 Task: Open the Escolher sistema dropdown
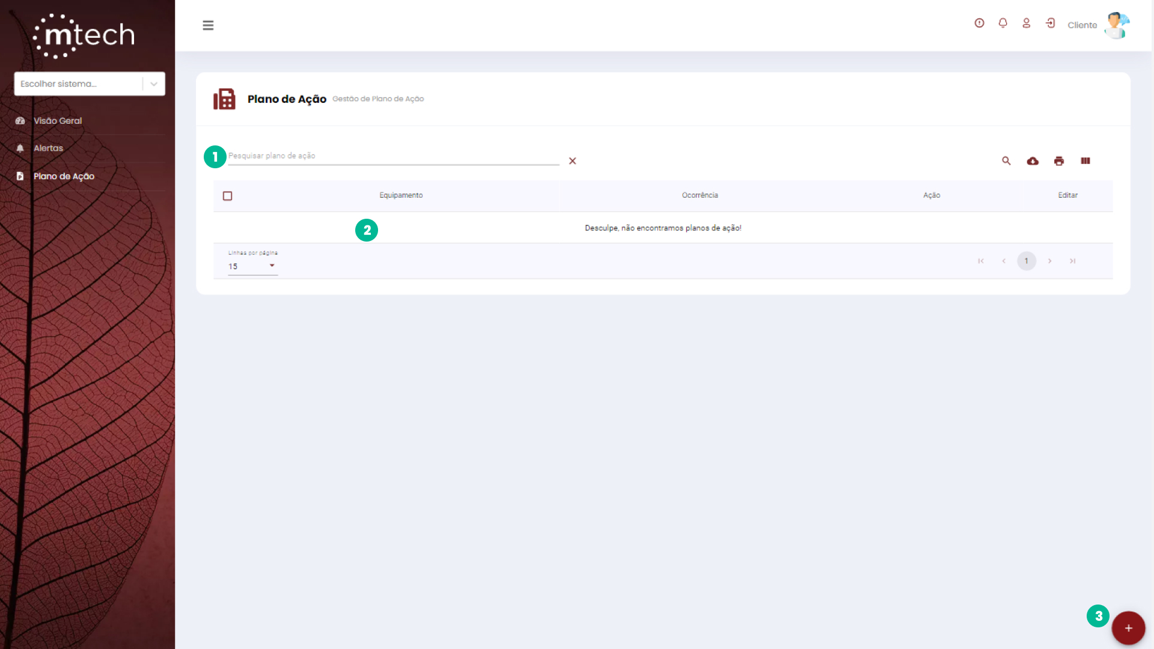90,84
